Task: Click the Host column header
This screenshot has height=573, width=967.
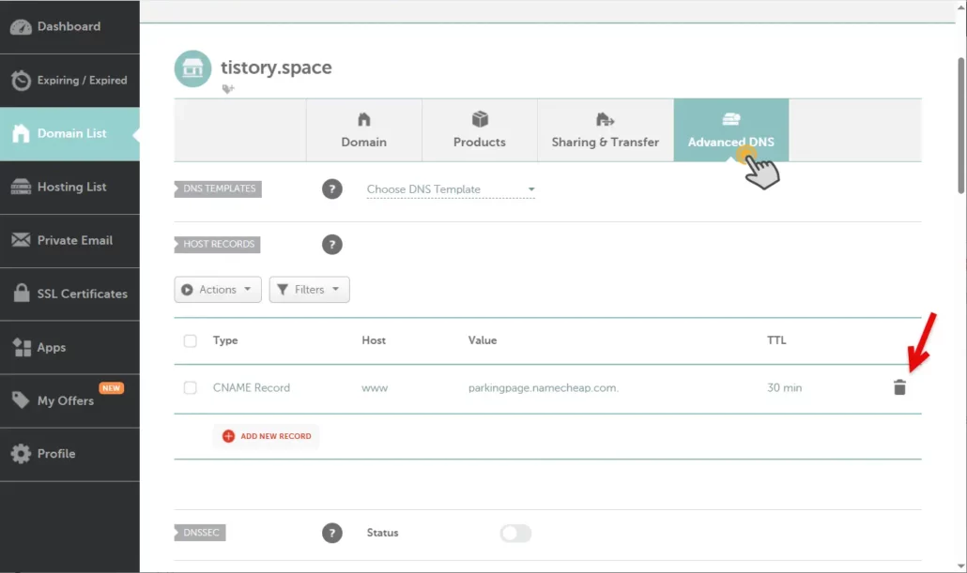Action: [374, 340]
